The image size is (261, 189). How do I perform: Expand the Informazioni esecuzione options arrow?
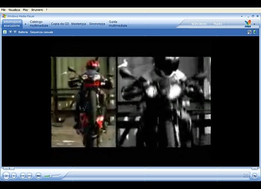point(26,24)
